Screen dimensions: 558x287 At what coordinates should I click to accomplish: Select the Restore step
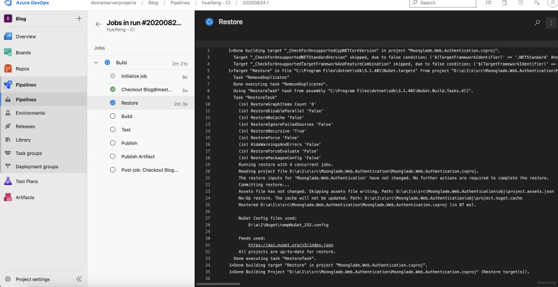coord(141,103)
